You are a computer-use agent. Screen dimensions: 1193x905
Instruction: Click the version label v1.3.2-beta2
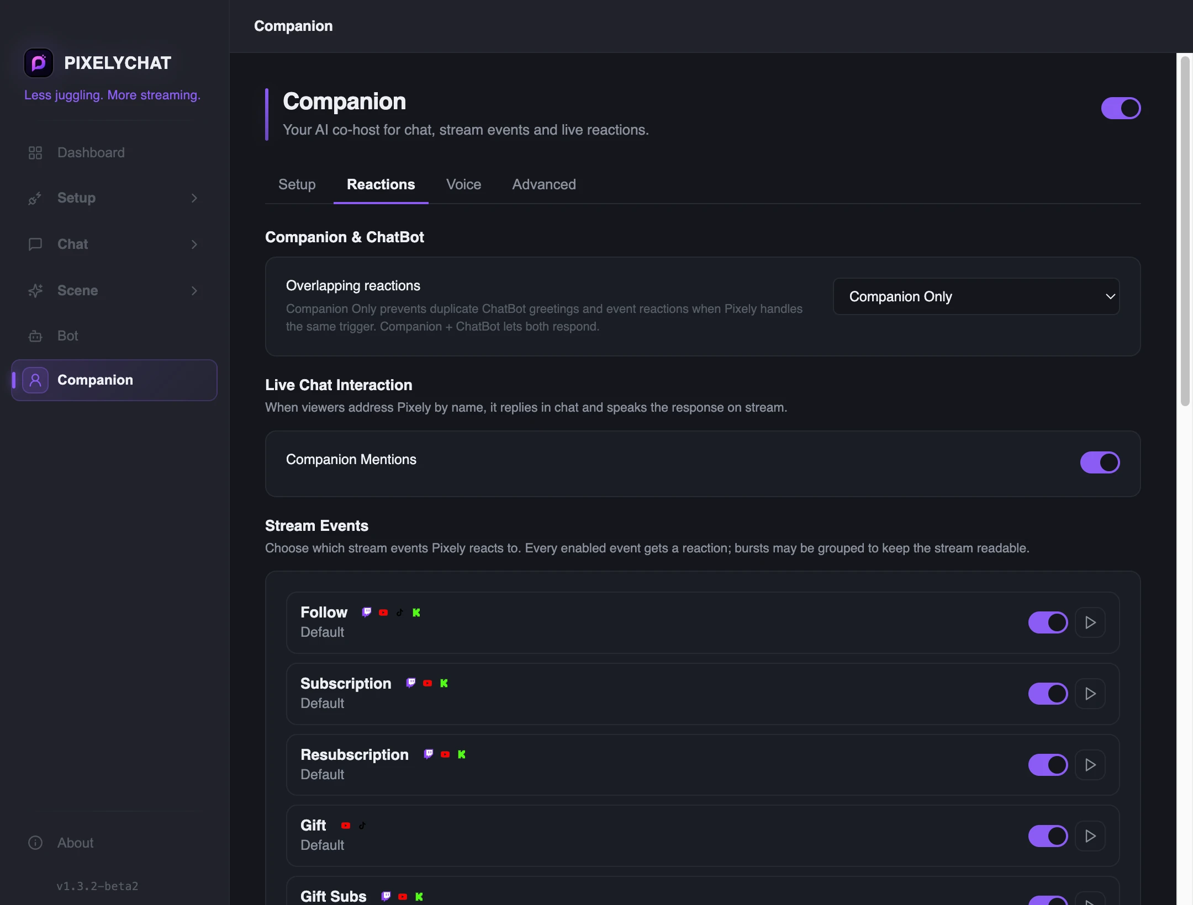[97, 886]
